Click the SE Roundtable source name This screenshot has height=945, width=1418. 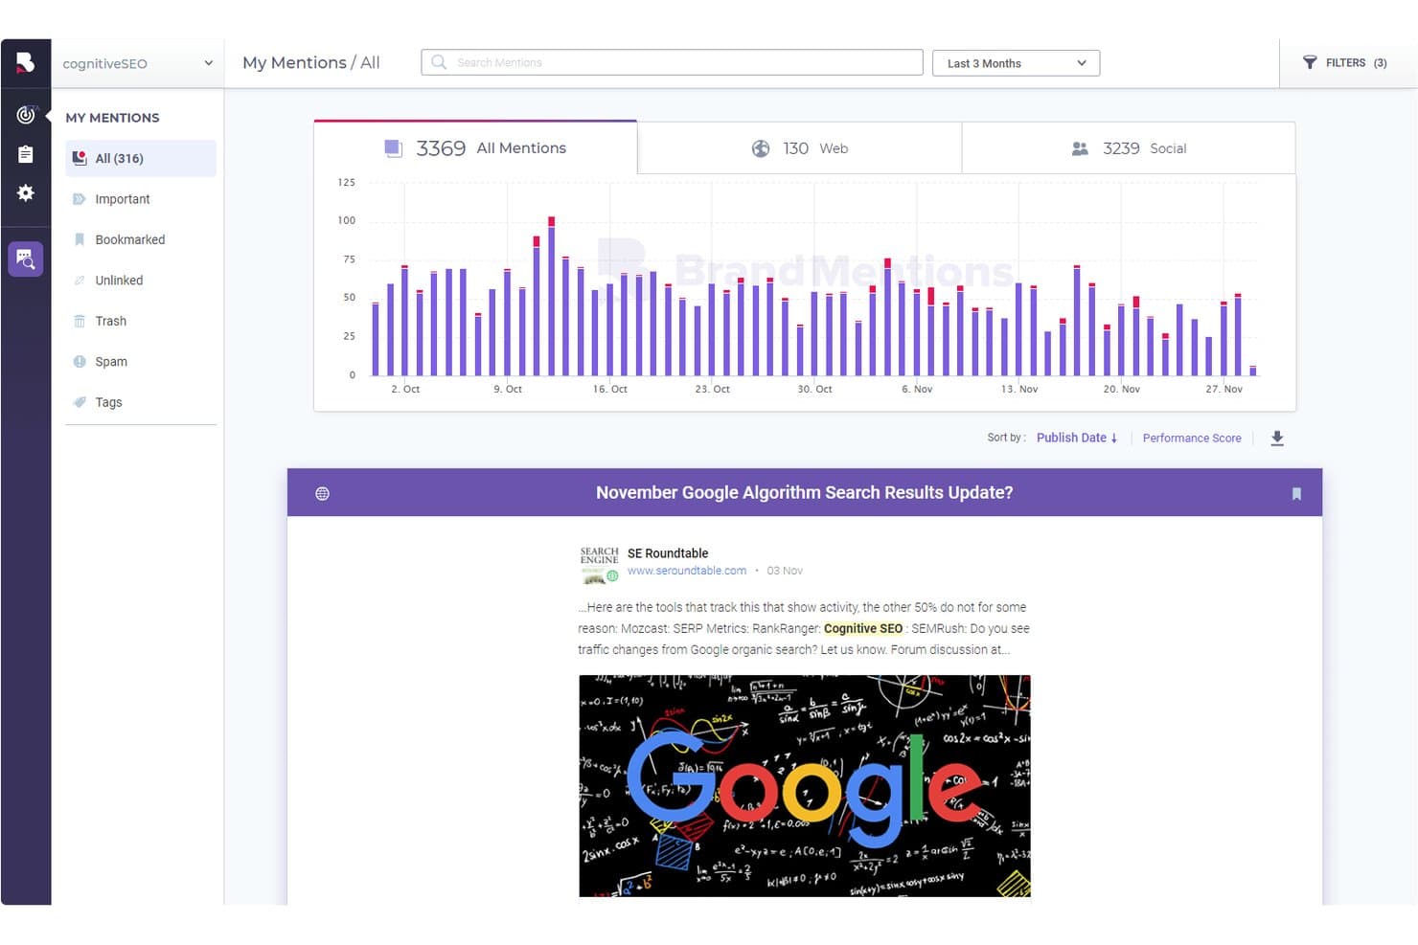668,553
